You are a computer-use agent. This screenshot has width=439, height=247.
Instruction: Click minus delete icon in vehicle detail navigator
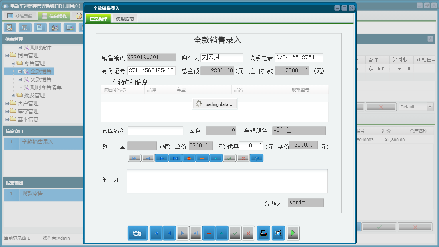[x=202, y=158]
